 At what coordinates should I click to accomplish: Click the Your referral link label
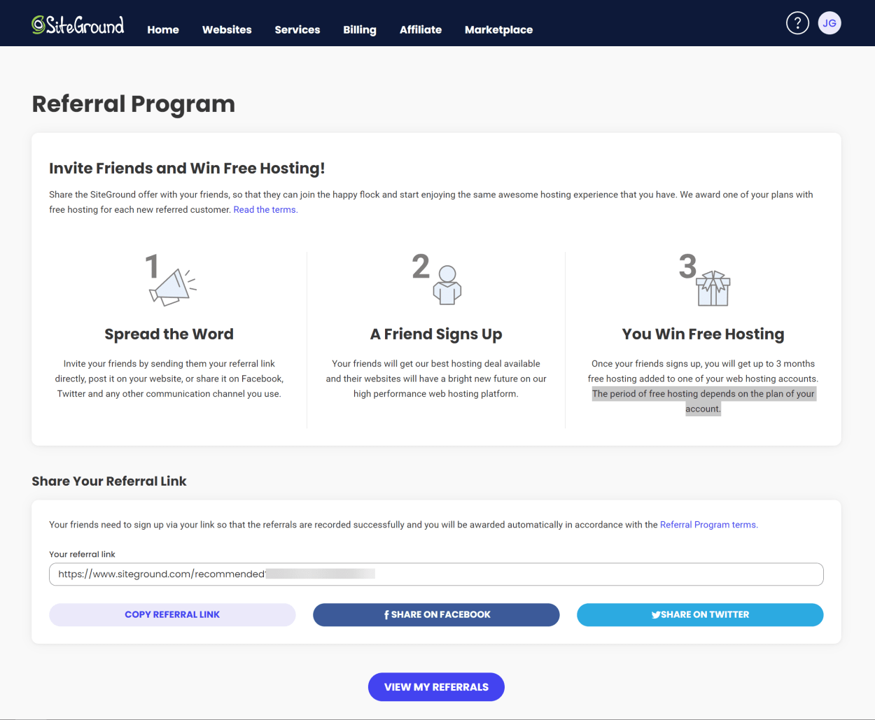[82, 554]
